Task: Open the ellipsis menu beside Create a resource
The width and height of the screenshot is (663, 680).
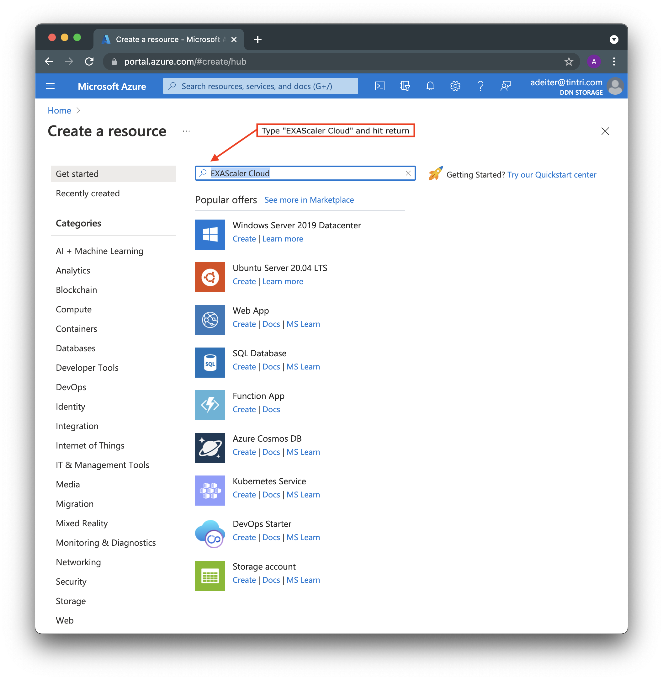Action: point(186,131)
